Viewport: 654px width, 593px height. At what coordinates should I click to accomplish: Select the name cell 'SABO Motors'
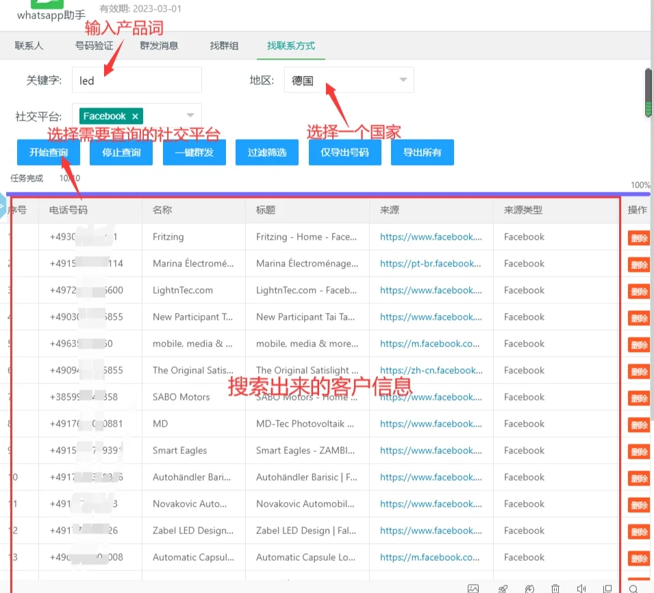(181, 397)
